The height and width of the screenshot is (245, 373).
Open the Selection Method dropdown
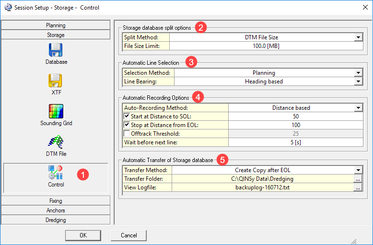pos(358,73)
